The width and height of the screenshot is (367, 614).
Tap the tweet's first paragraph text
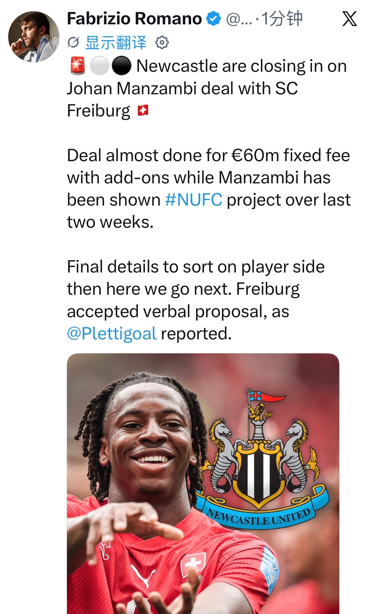point(207,88)
